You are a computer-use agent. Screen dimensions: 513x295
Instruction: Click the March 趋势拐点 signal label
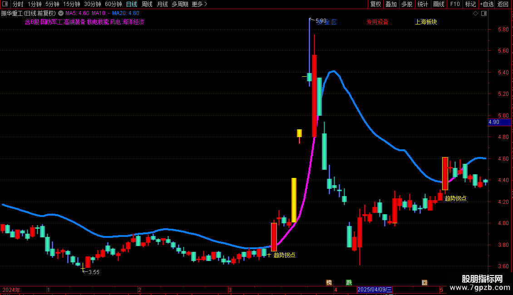click(284, 255)
